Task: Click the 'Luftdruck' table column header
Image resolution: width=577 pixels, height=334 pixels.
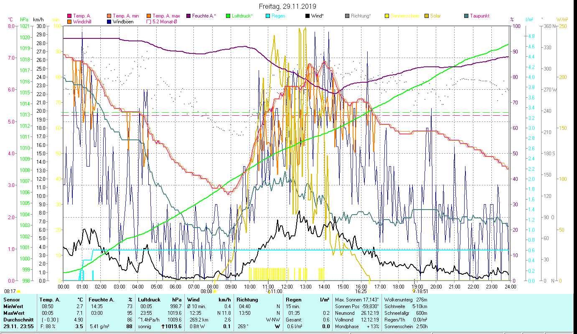Action: [150, 300]
